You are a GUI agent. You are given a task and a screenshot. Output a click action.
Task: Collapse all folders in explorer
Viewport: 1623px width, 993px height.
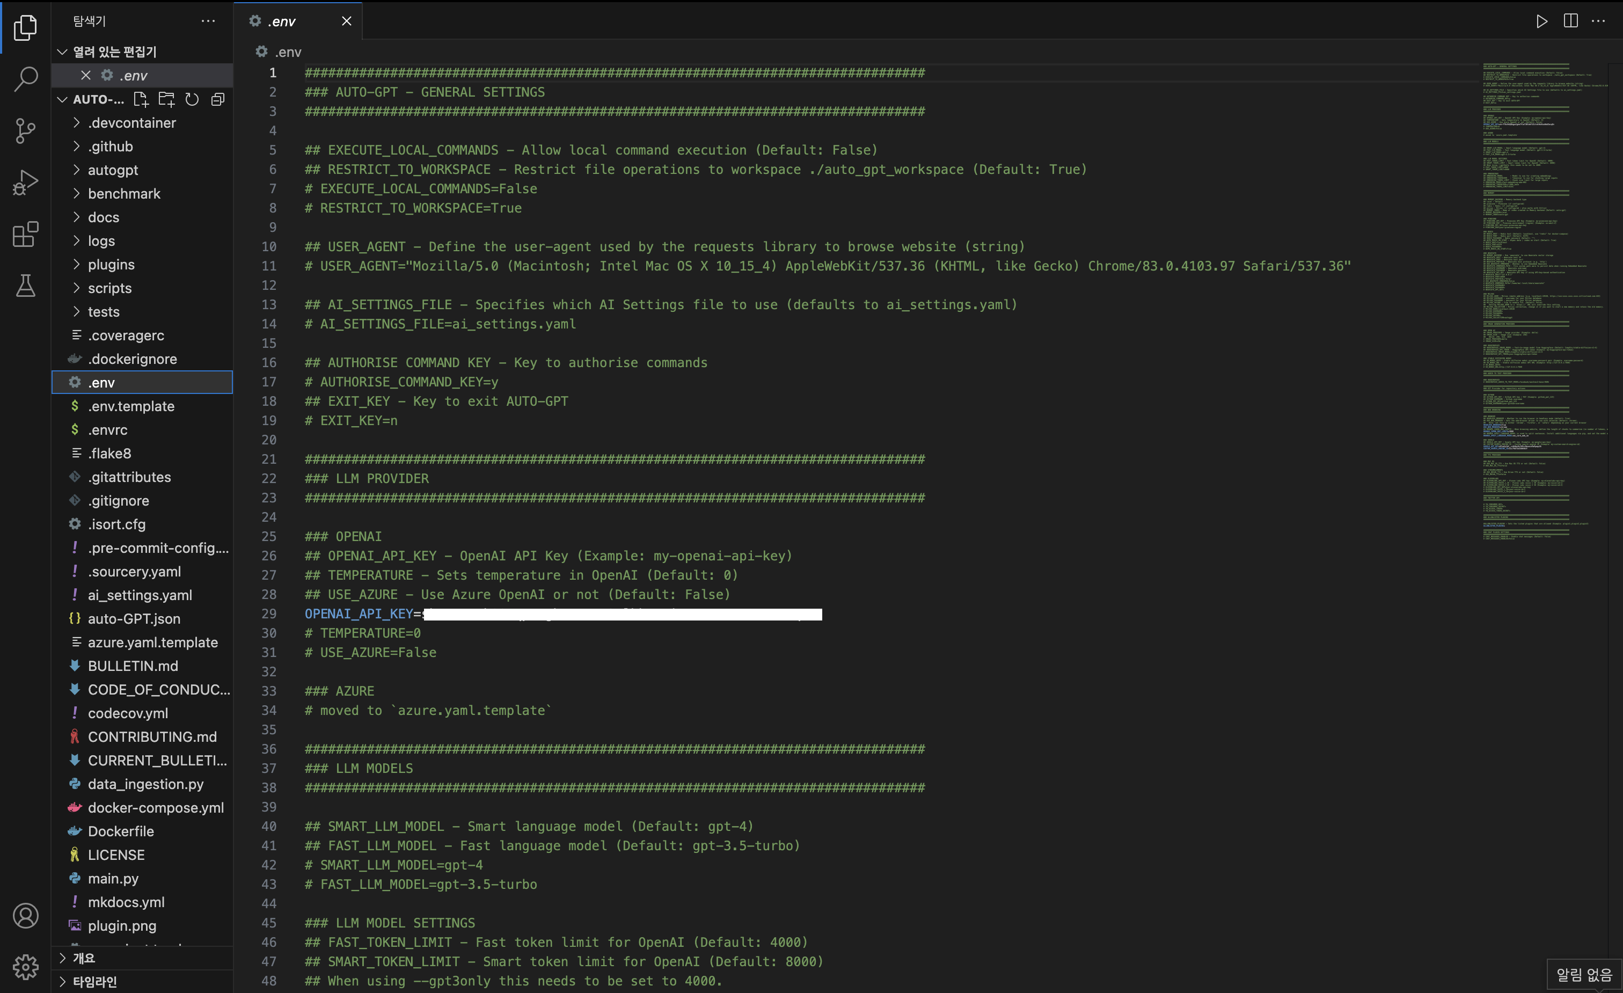tap(217, 99)
